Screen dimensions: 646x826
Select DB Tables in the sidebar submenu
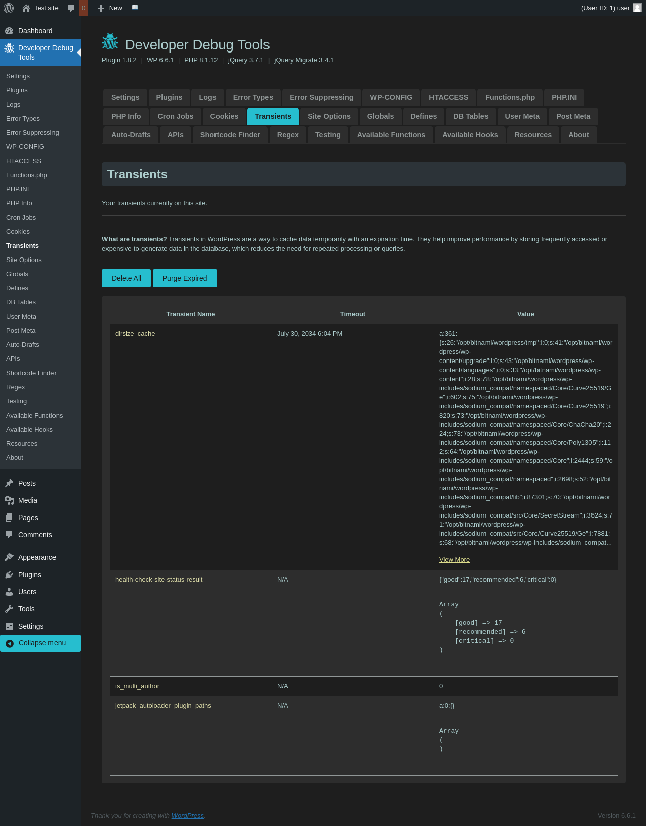[21, 302]
